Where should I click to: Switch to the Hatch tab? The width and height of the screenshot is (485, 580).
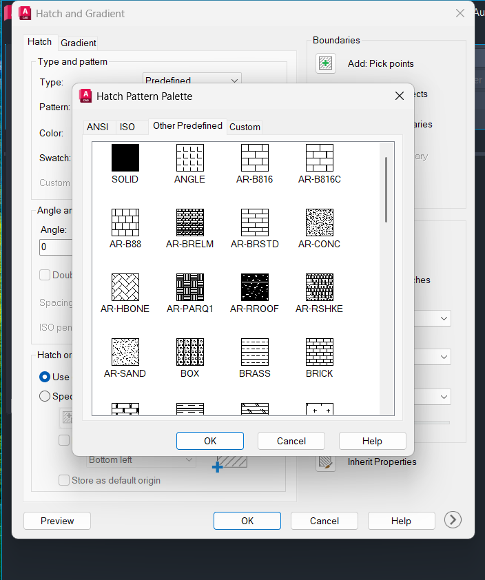coord(39,42)
